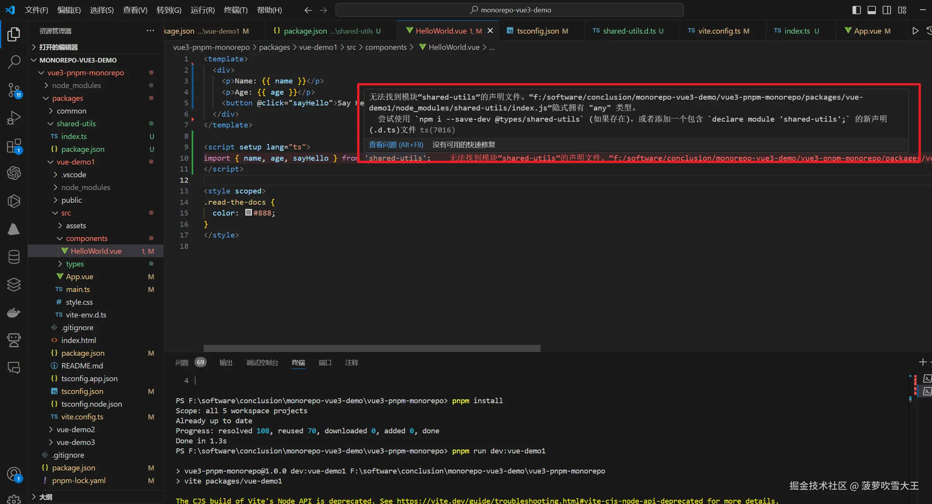Toggle bottom panel visibility layout button
The width and height of the screenshot is (932, 504).
872,10
